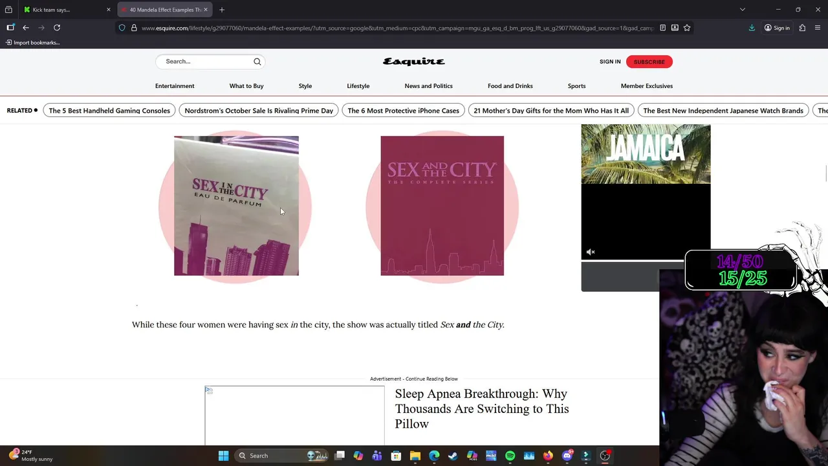Click the Jamaica advertisement banner
Screen dimensions: 828x466
[x=646, y=154]
